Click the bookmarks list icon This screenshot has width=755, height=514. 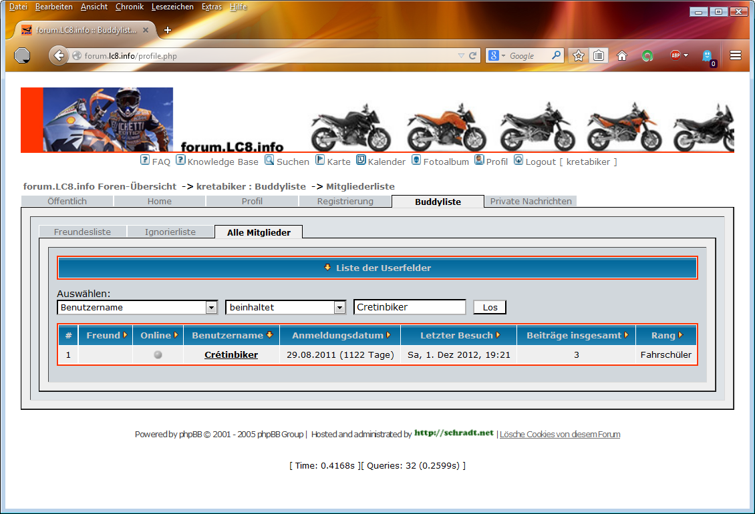pos(599,56)
